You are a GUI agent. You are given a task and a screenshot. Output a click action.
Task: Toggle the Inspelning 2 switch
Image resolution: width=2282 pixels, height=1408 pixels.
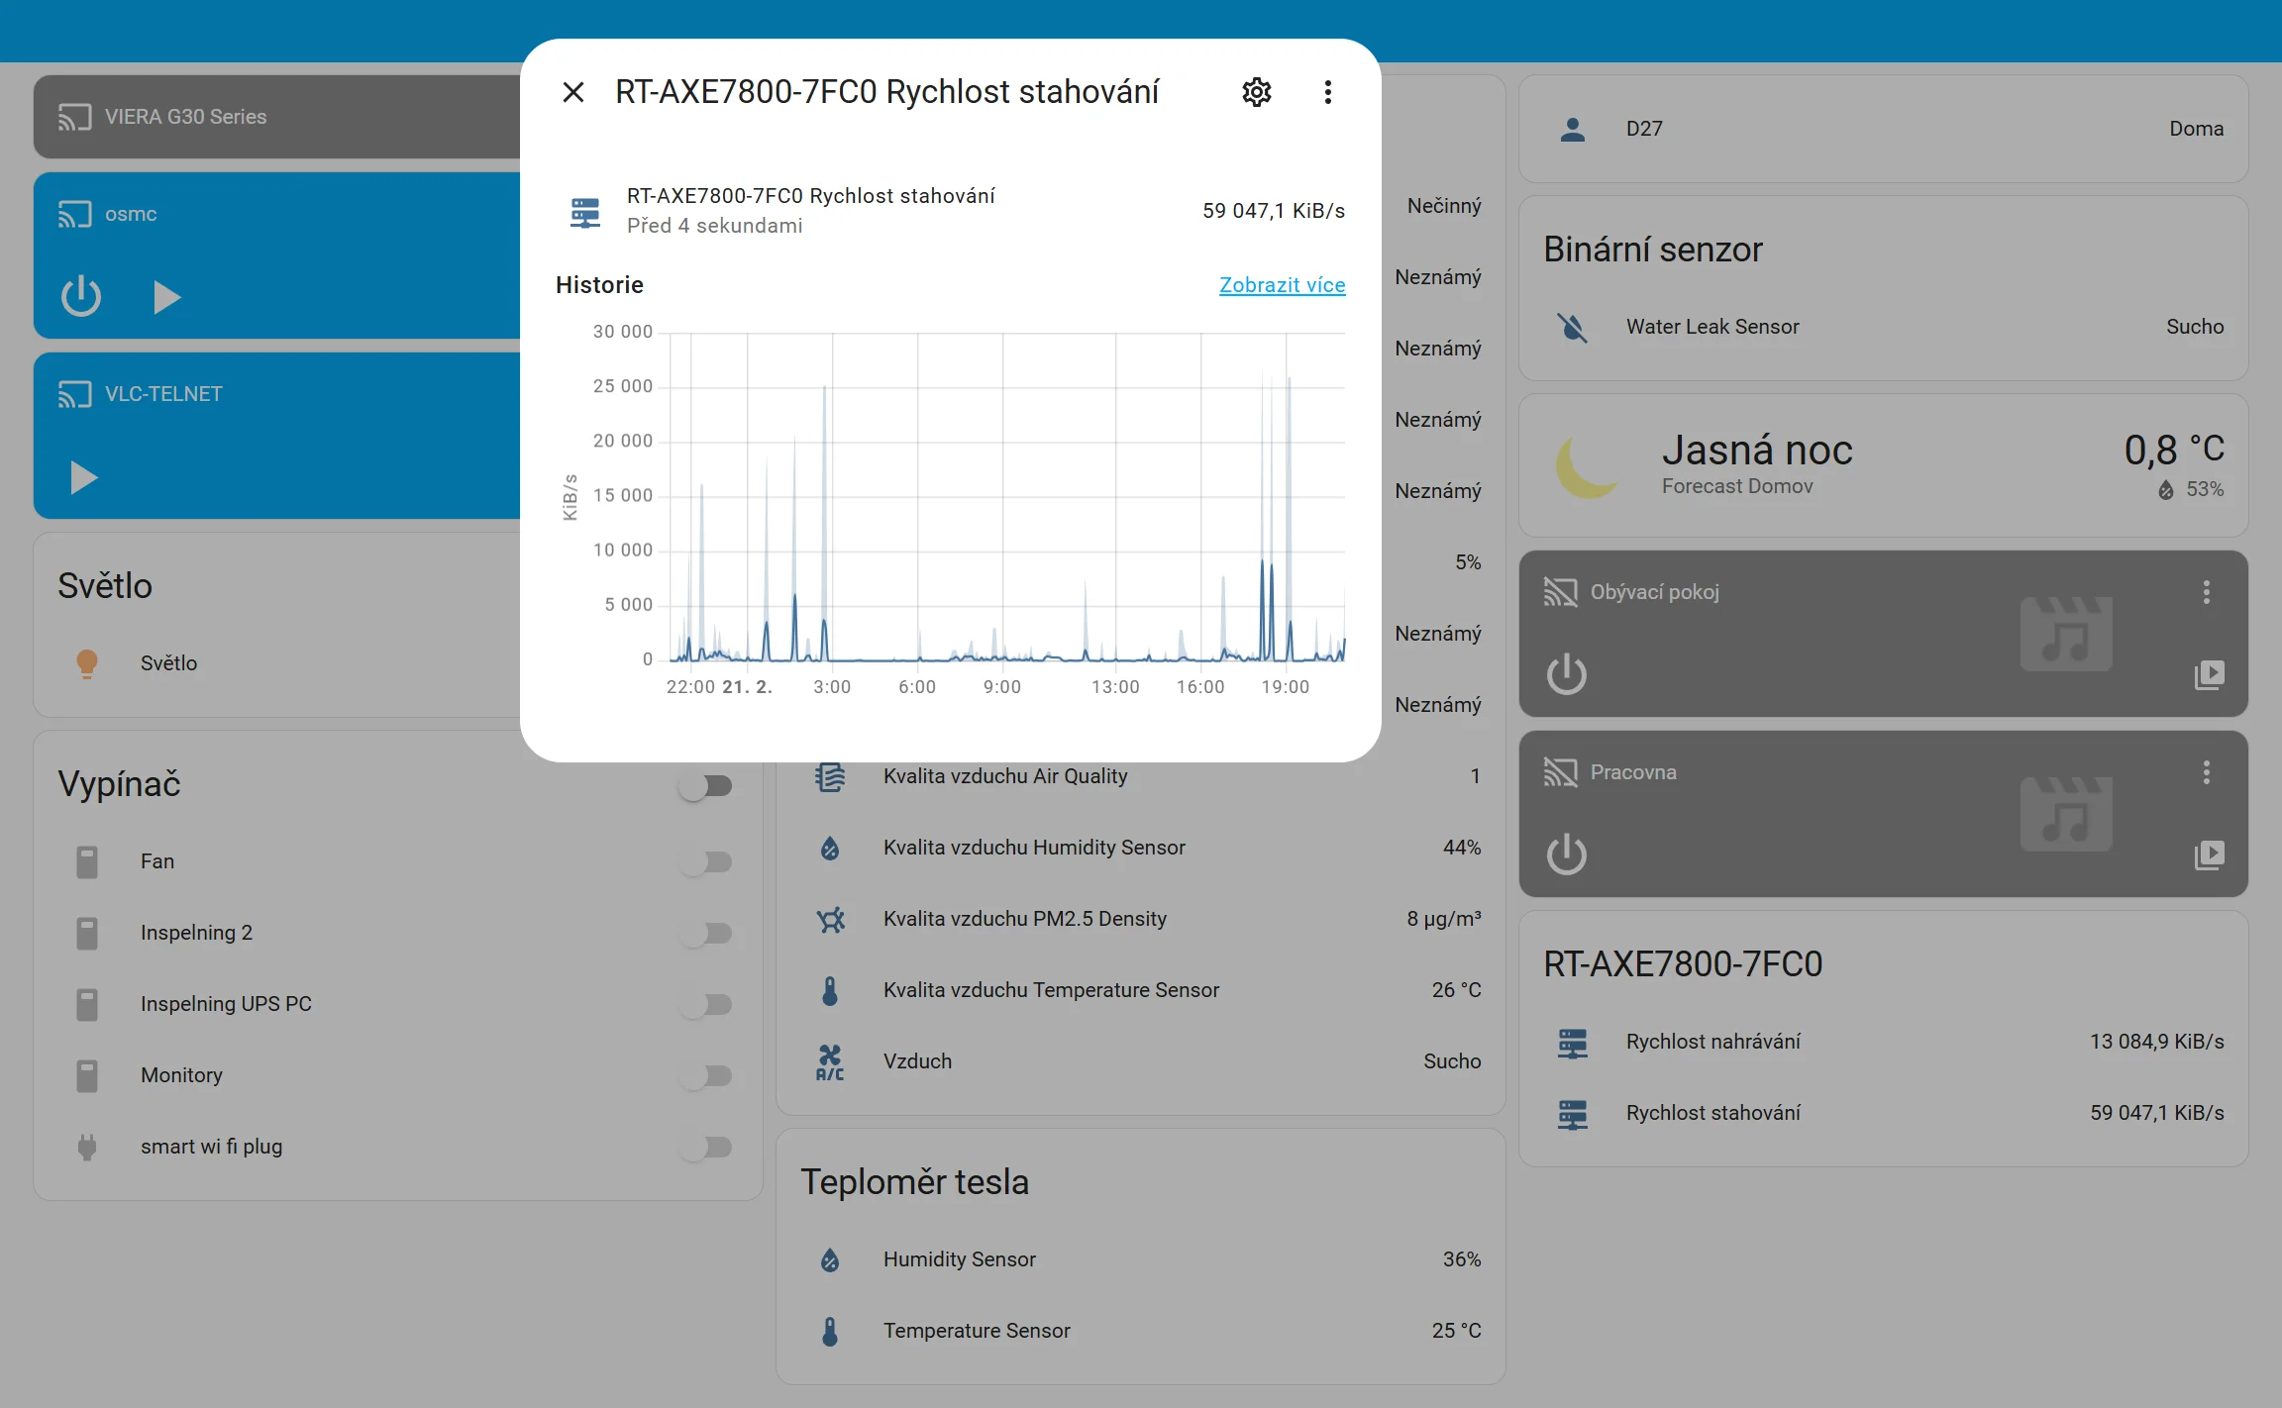click(706, 933)
